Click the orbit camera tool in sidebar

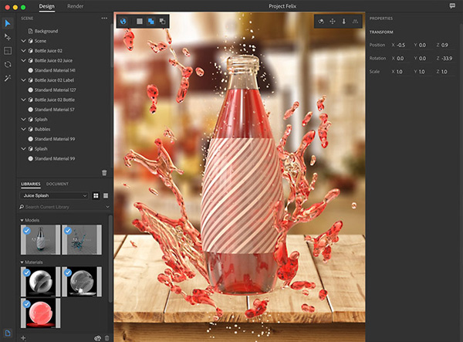(x=8, y=64)
